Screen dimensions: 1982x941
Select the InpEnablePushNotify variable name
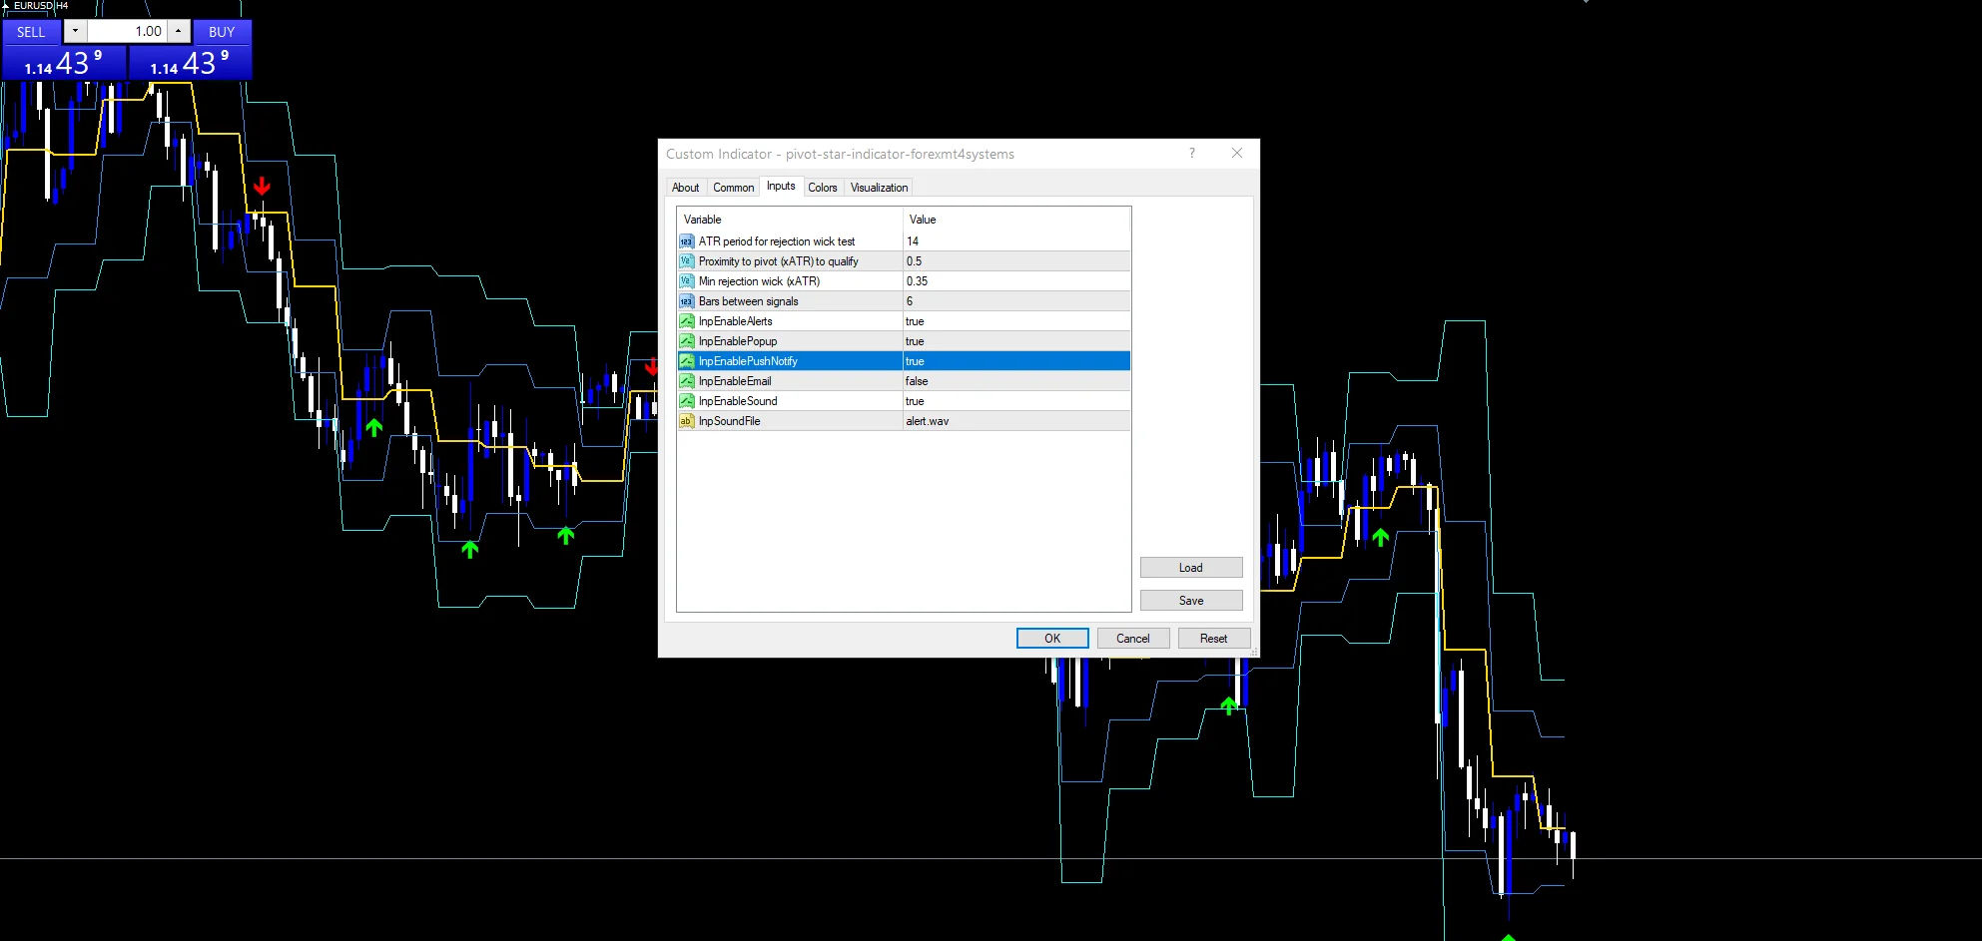[748, 361]
